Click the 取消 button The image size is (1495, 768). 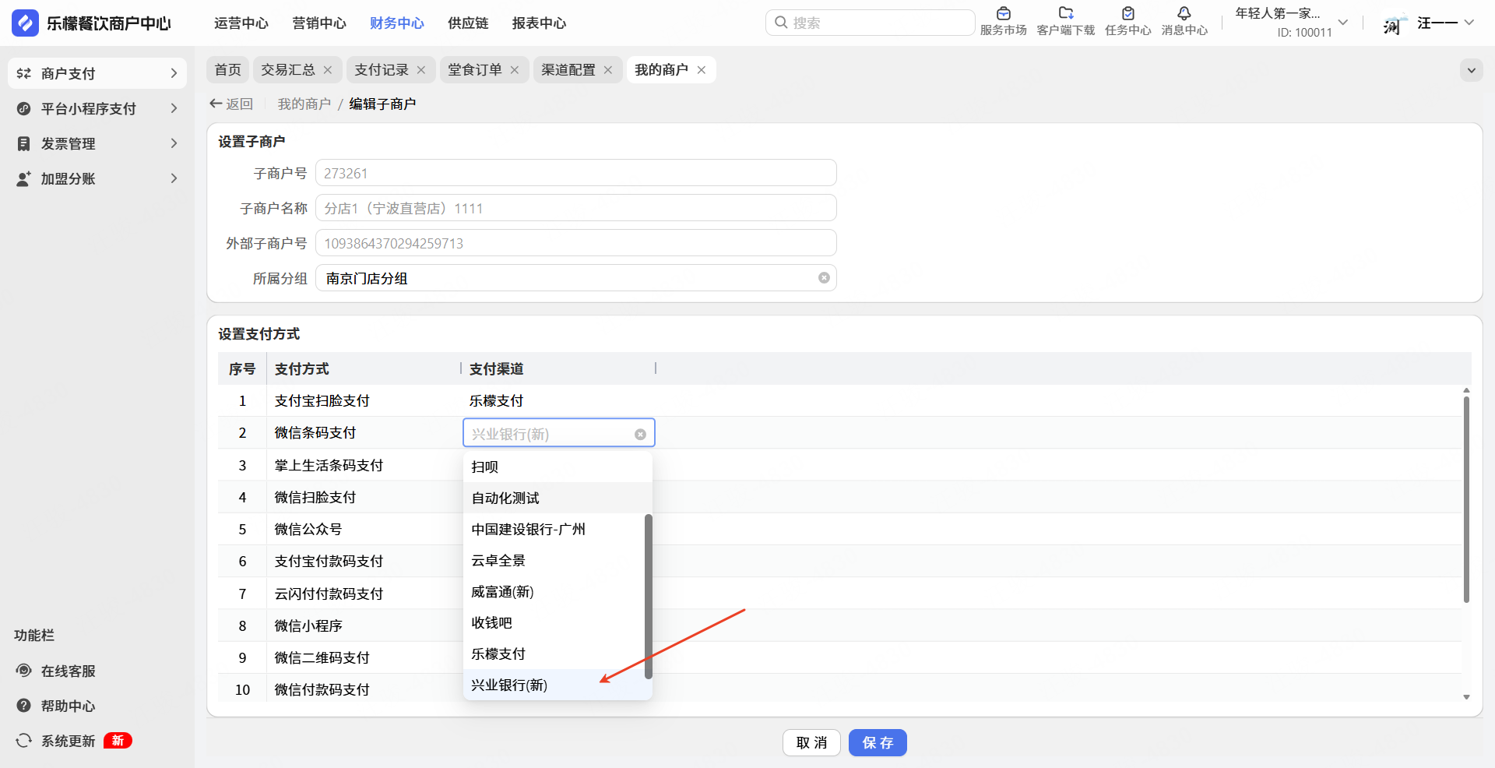pos(811,742)
